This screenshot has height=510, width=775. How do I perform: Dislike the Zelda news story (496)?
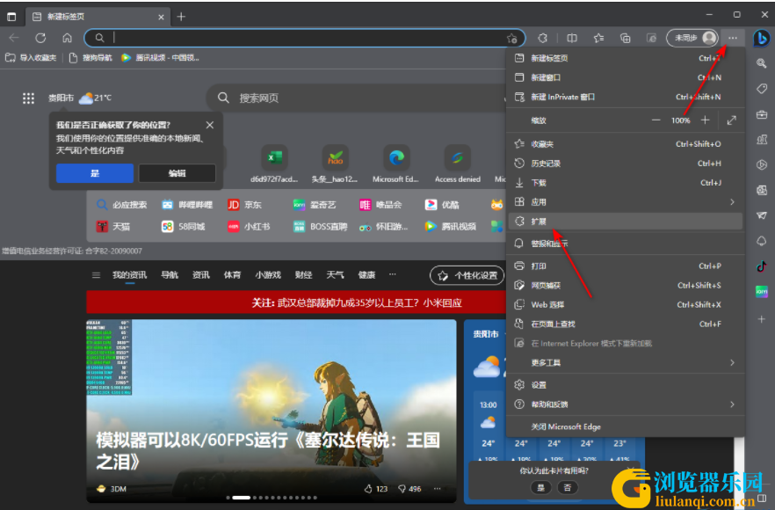click(x=409, y=489)
